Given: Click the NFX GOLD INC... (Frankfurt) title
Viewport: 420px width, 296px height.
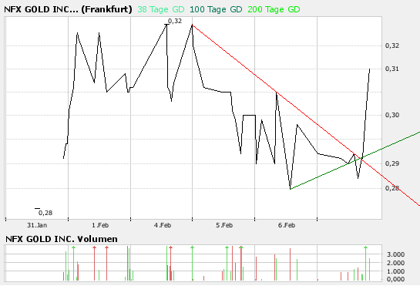Looking at the screenshot, I should tap(68, 9).
